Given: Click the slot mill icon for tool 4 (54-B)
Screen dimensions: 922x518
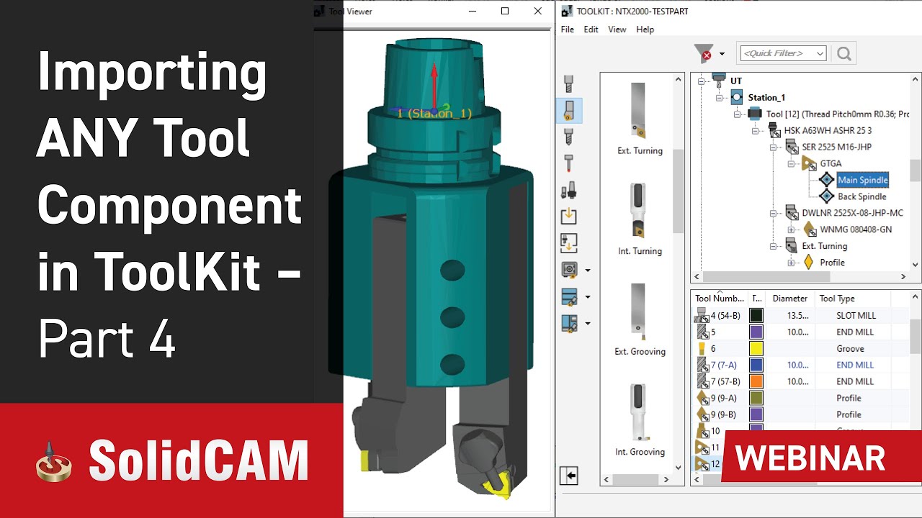Looking at the screenshot, I should click(701, 315).
